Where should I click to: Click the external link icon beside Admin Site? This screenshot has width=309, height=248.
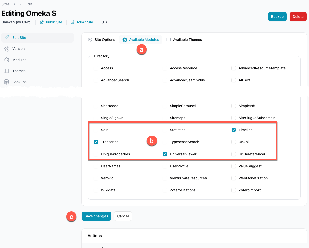coord(73,22)
